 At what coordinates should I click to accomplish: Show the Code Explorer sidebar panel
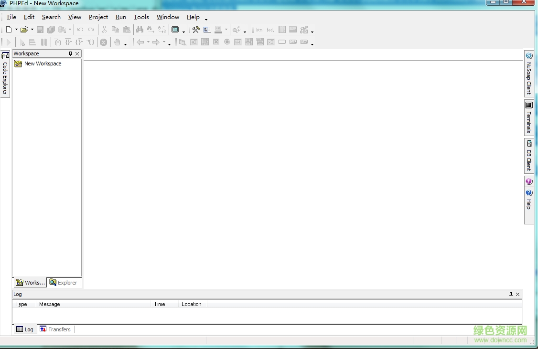point(4,76)
